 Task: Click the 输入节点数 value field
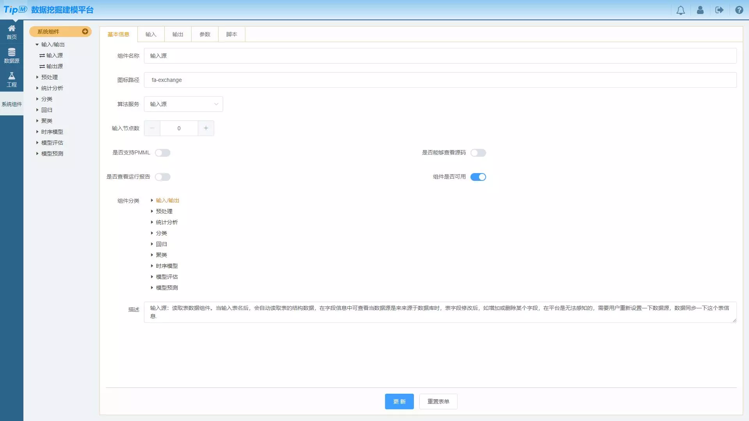tap(179, 128)
